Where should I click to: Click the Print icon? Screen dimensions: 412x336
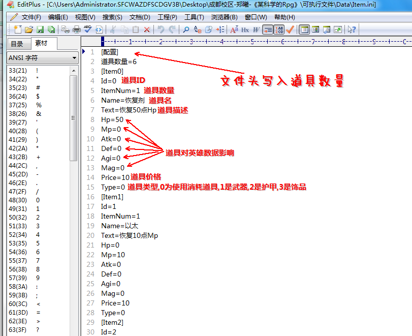77,29
